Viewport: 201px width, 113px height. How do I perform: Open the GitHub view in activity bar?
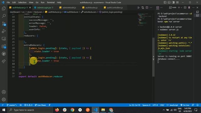tap(4, 54)
